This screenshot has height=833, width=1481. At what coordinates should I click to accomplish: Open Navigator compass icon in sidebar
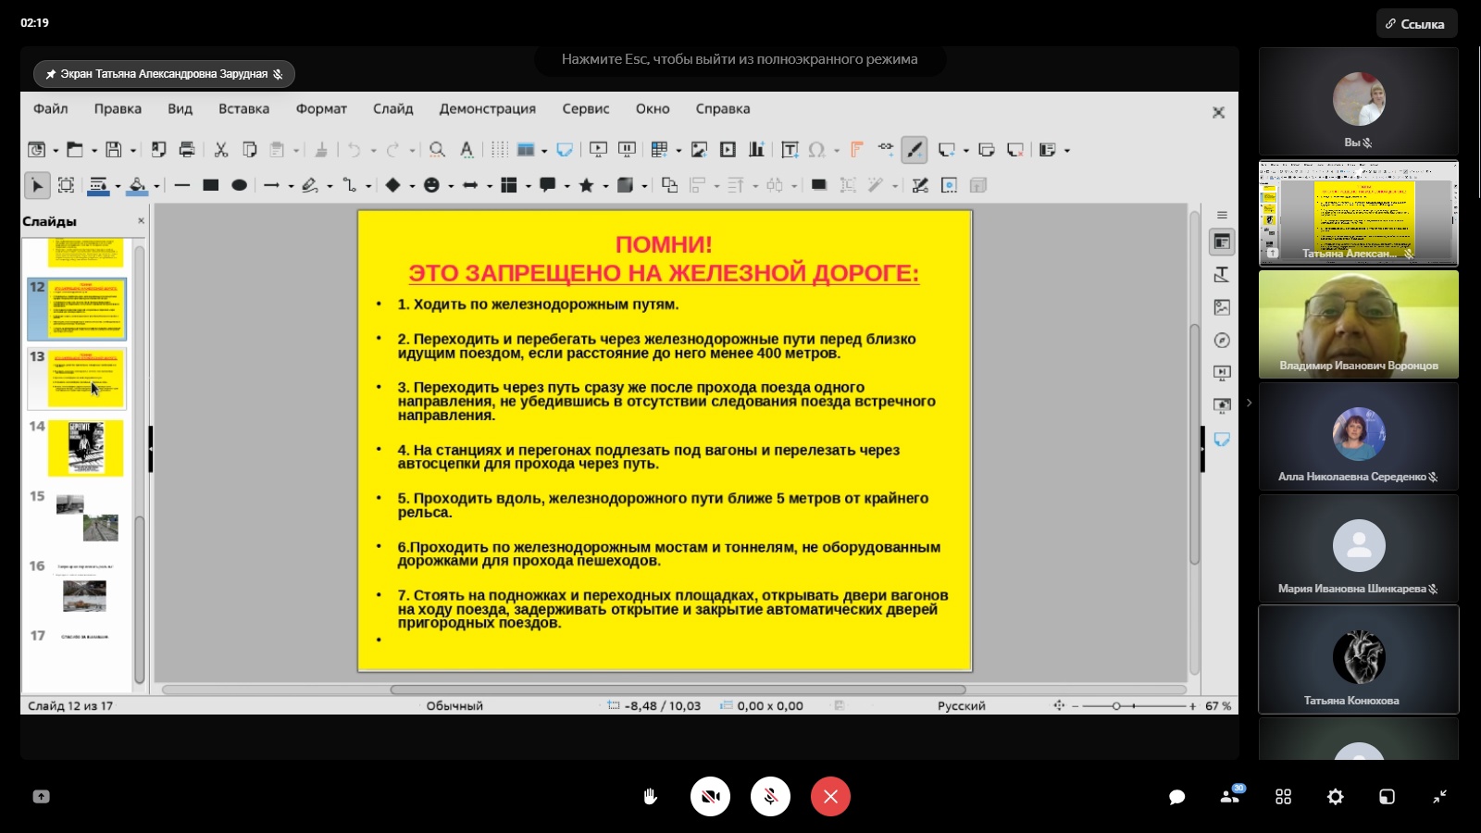[x=1222, y=341]
